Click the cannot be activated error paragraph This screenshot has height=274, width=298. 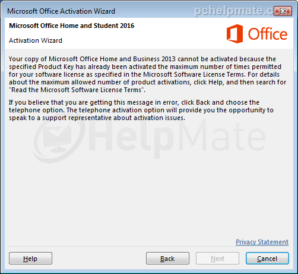point(147,74)
